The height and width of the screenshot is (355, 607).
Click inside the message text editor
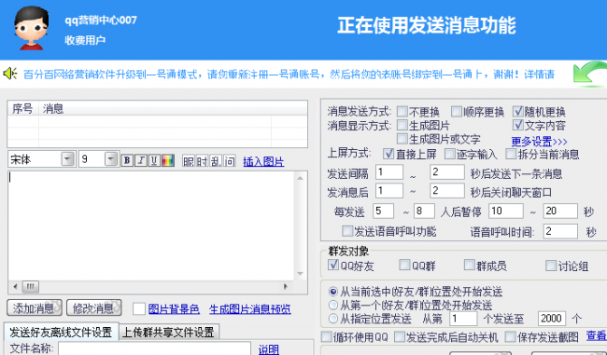[x=151, y=226]
